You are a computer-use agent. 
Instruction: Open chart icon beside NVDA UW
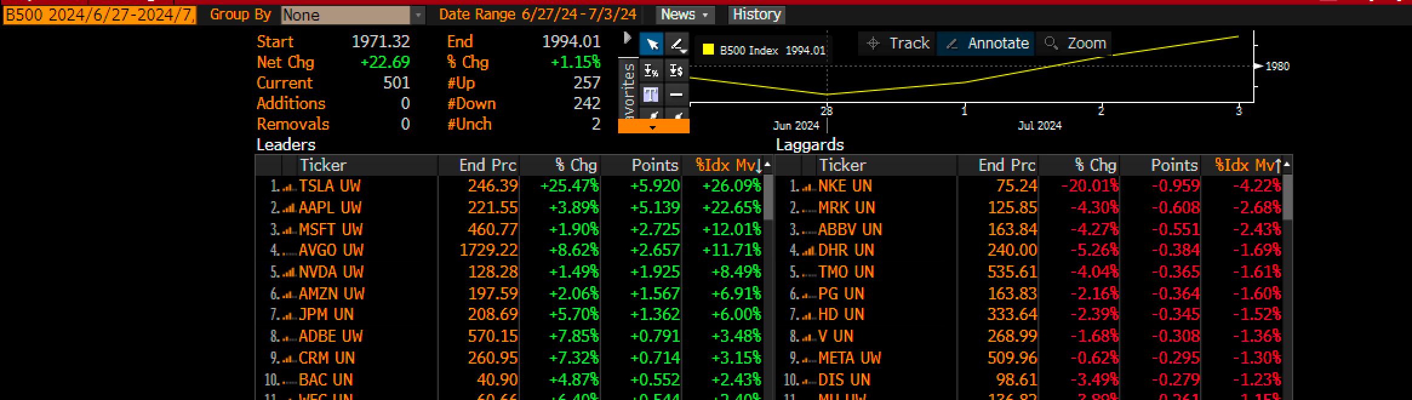(290, 273)
